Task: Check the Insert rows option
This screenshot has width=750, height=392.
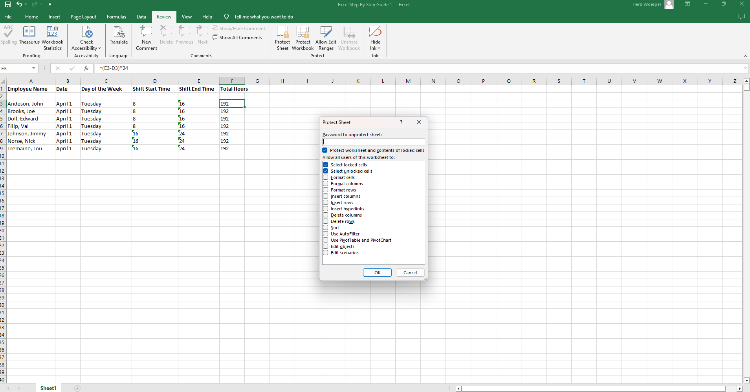Action: [x=326, y=202]
